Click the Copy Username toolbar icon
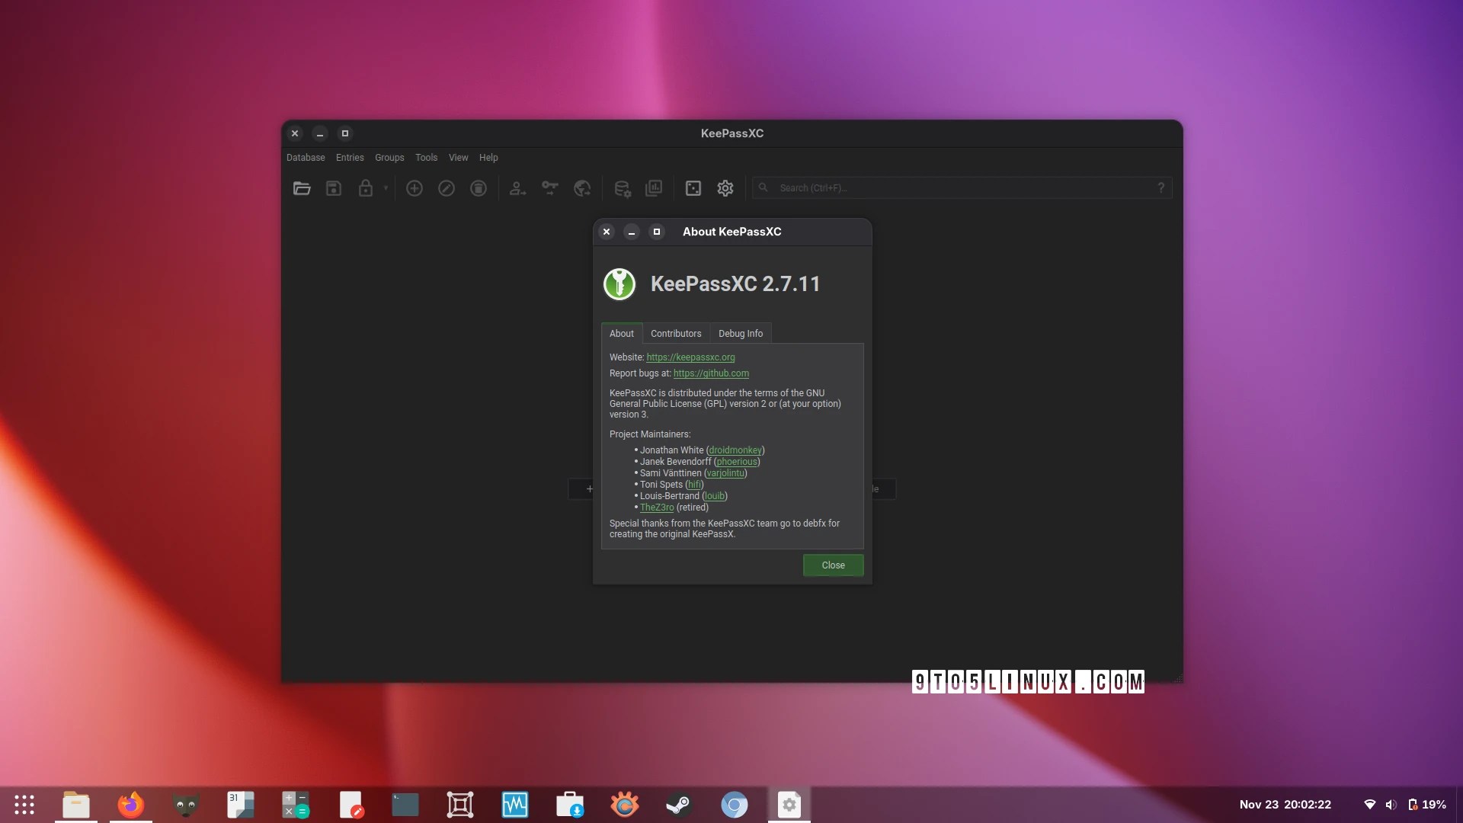Viewport: 1463px width, 823px height. point(517,188)
